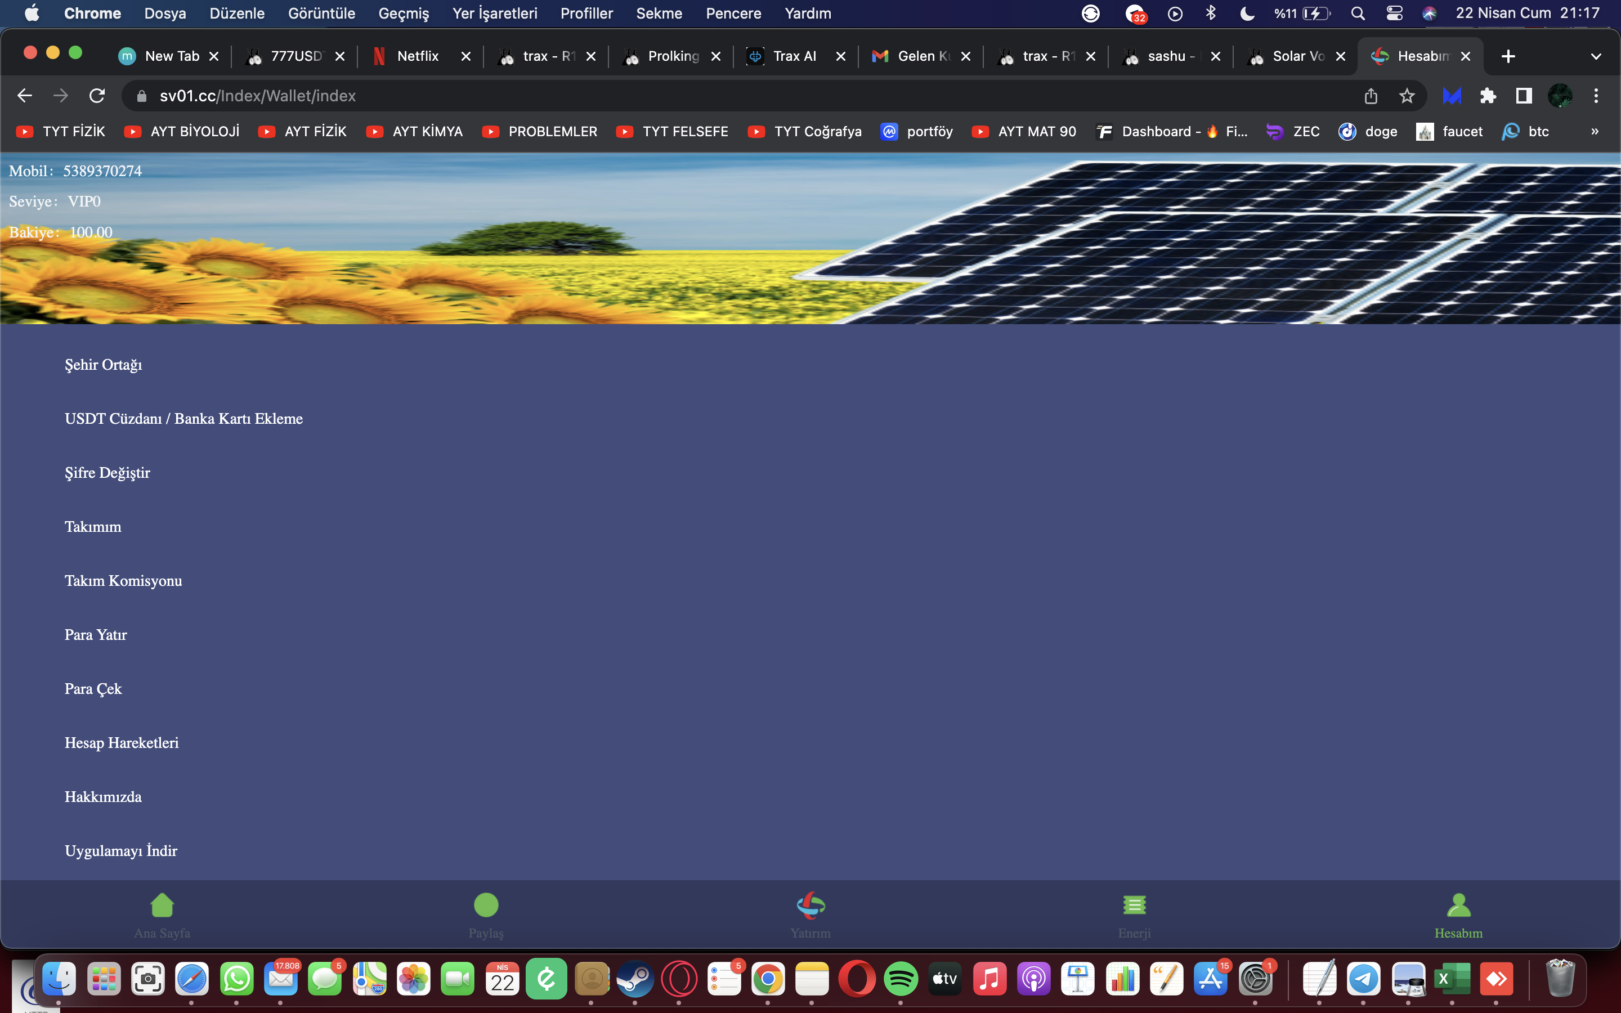Toggle Focus moon icon in menu bar

(x=1247, y=14)
